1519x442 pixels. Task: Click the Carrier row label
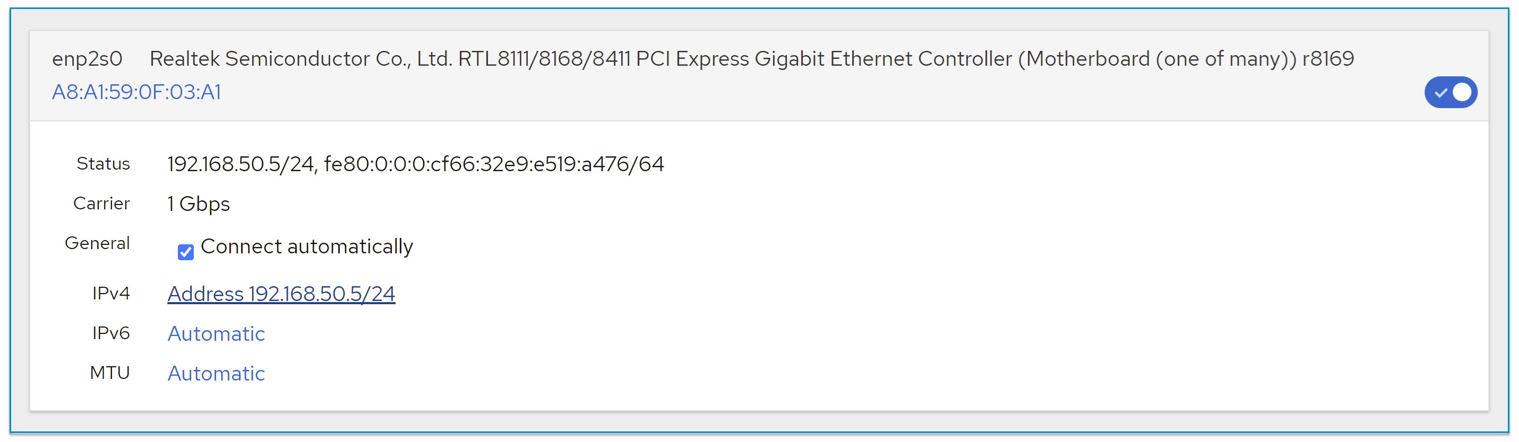101,204
